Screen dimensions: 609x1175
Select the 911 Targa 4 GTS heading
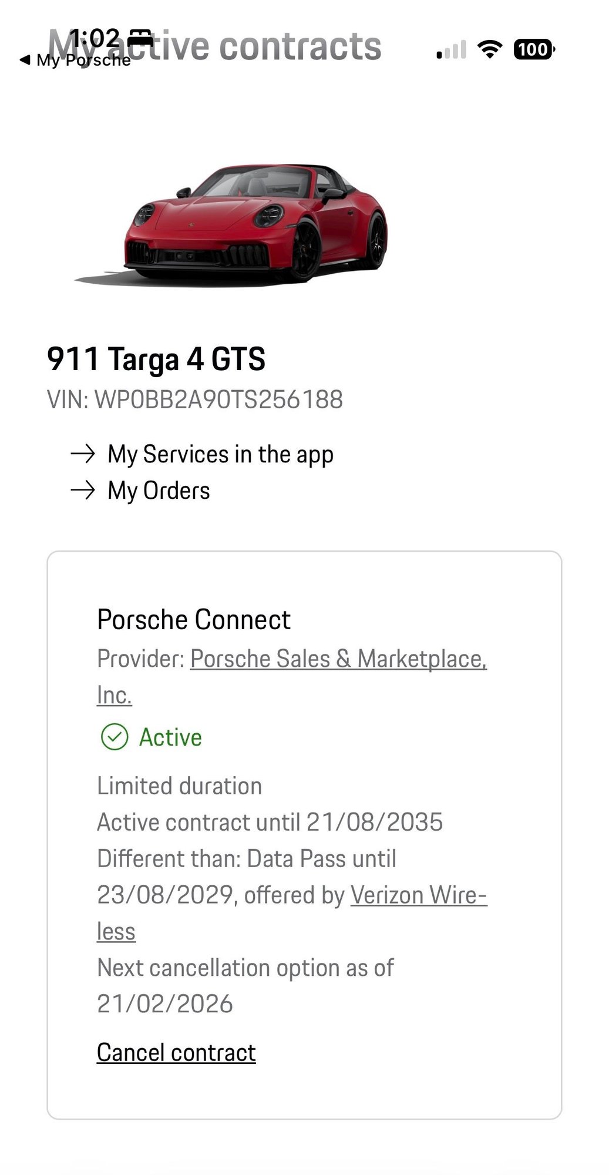point(156,358)
